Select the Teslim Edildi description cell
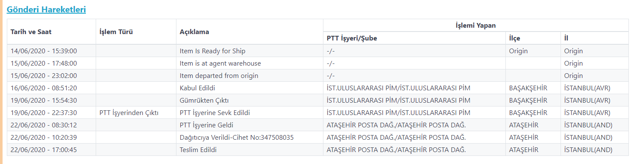 pyautogui.click(x=249, y=150)
